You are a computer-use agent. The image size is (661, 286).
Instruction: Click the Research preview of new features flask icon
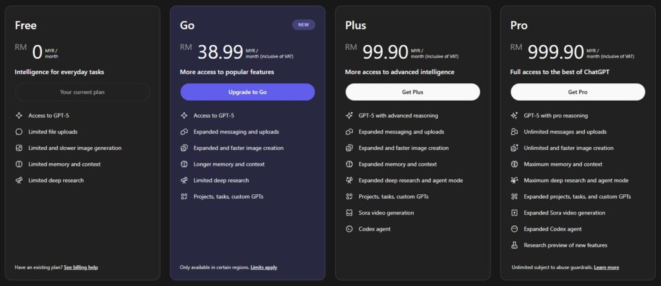click(x=514, y=245)
